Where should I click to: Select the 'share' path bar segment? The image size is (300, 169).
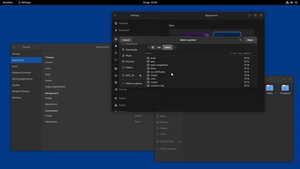(167, 47)
